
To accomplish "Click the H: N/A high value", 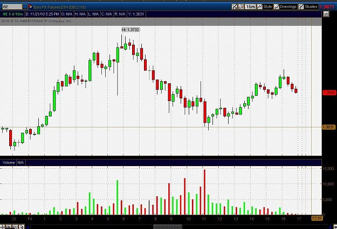I will [x=80, y=14].
